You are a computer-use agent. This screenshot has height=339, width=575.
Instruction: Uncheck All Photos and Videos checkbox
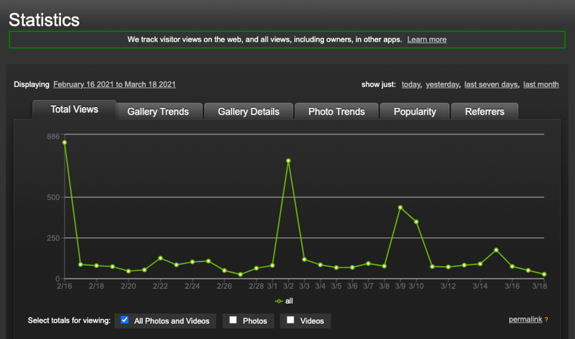[125, 320]
